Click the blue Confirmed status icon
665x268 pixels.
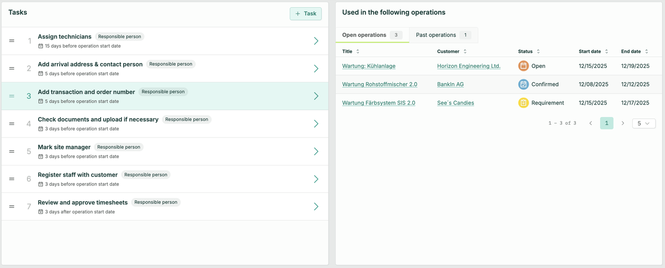tap(523, 84)
